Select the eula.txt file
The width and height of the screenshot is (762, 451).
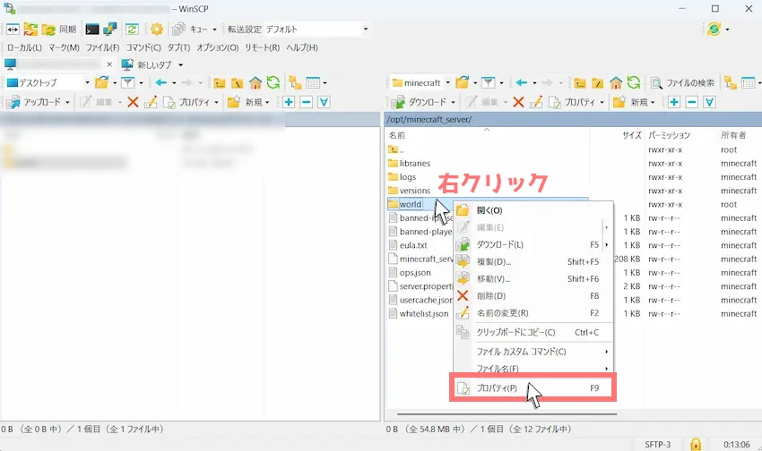[x=408, y=245]
